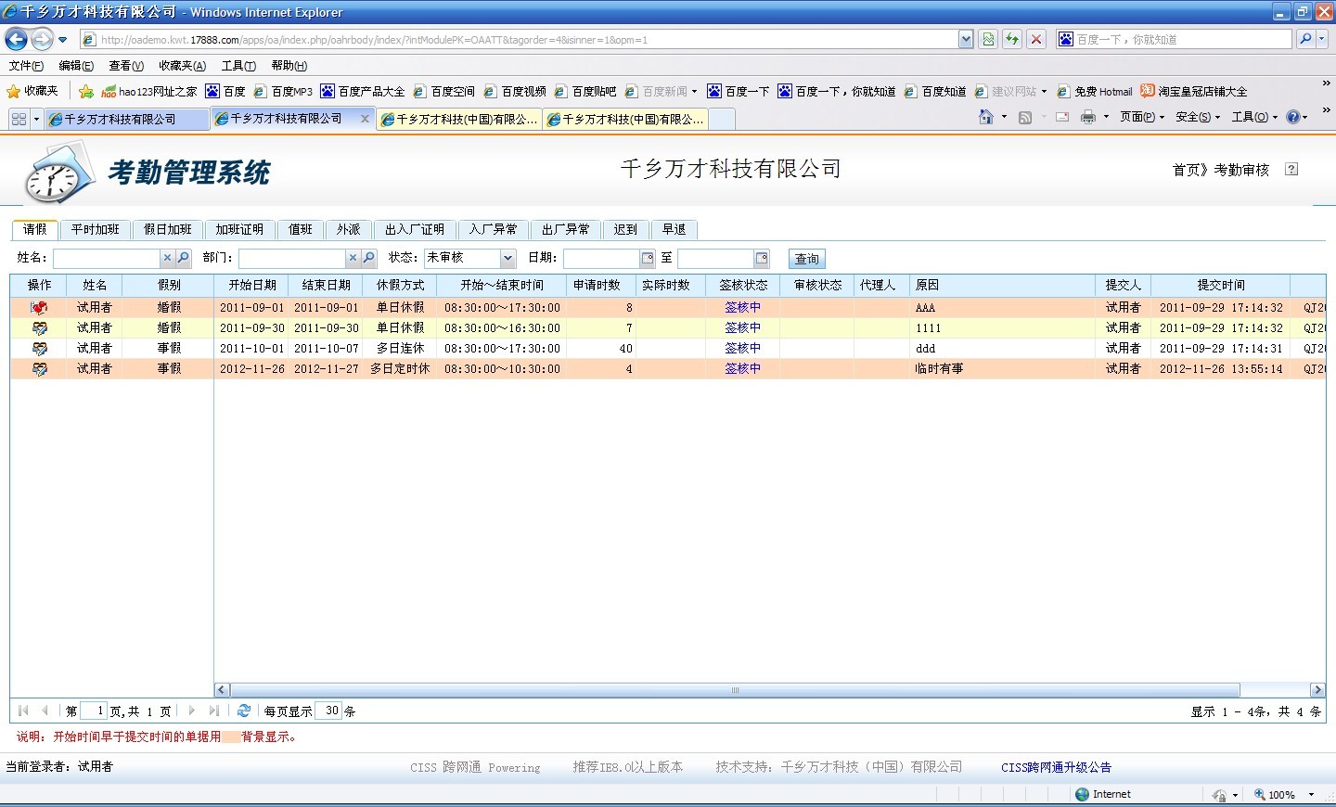Click the review icon in the first row
Viewport: 1336px width, 807px height.
tap(39, 308)
